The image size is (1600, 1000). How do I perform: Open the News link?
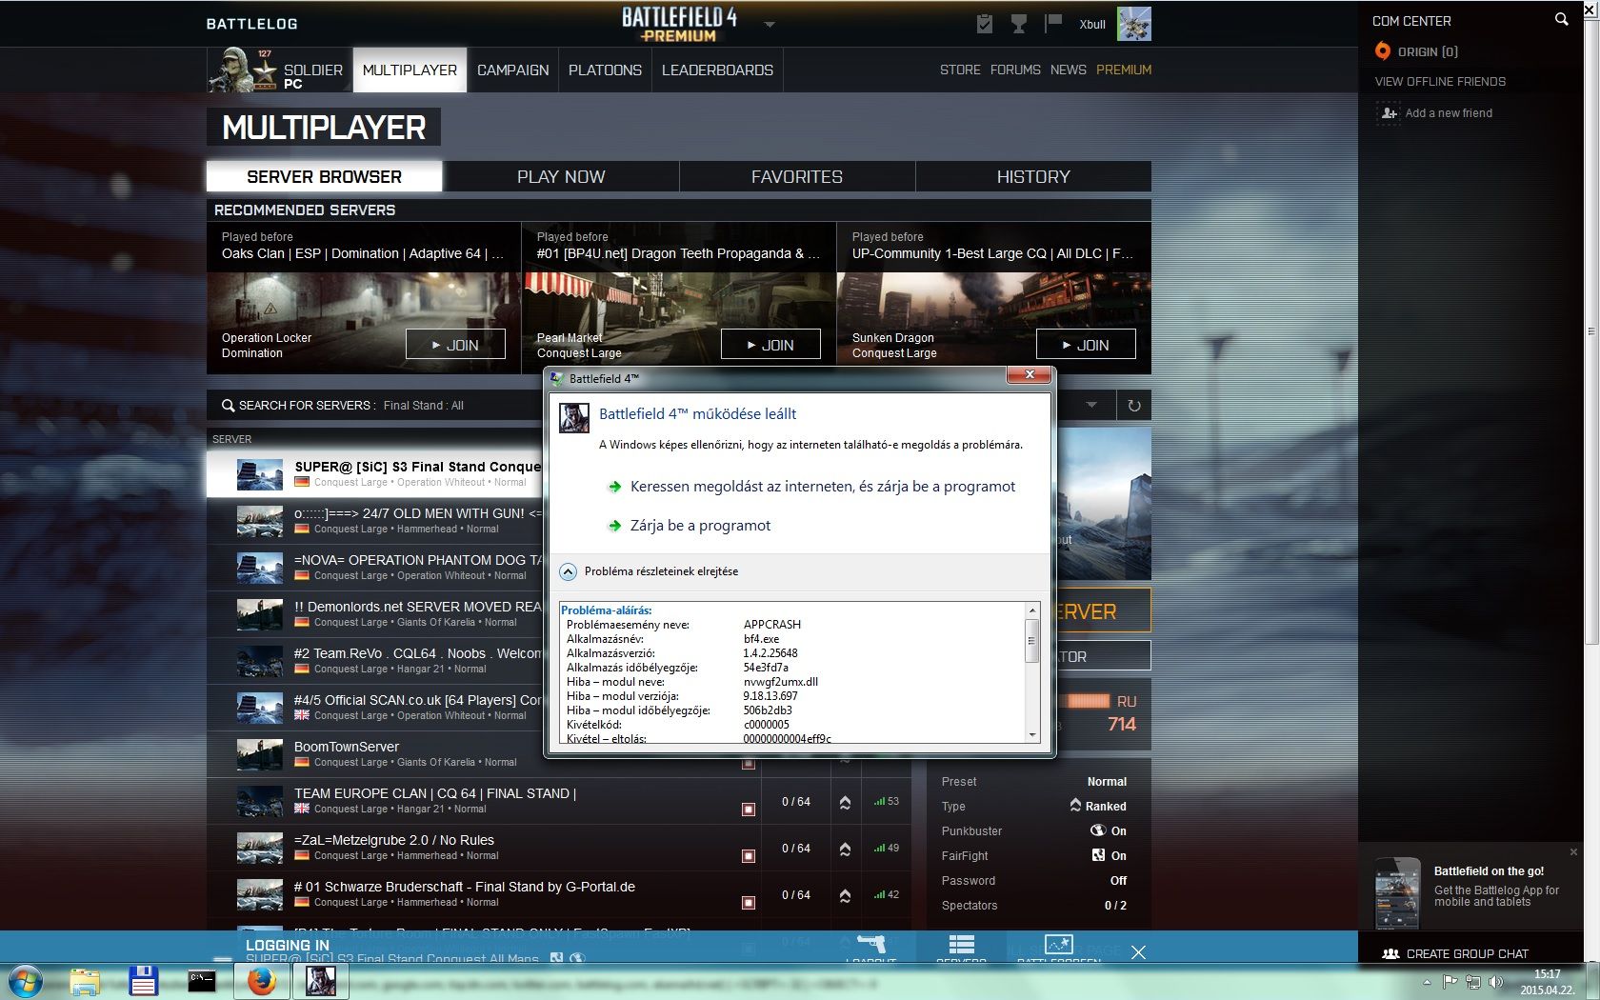(x=1069, y=70)
